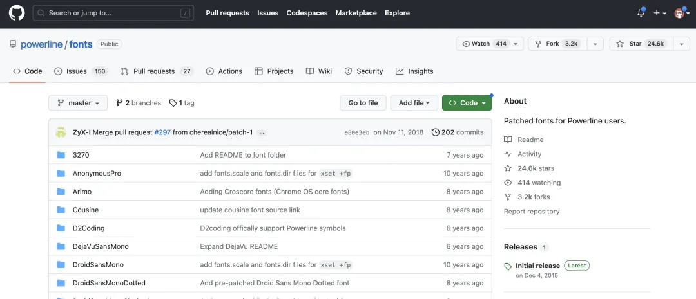Click the GitHub logo icon
This screenshot has width=696, height=299.
[x=16, y=13]
